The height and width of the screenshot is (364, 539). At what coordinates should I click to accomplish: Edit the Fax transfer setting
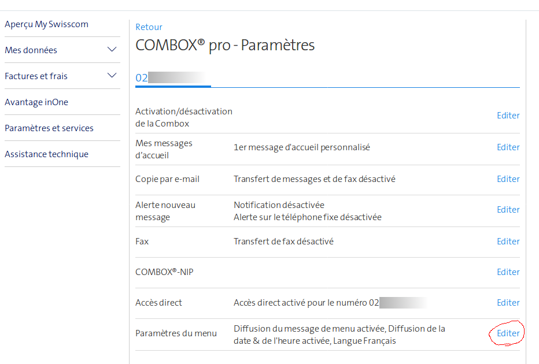click(508, 241)
